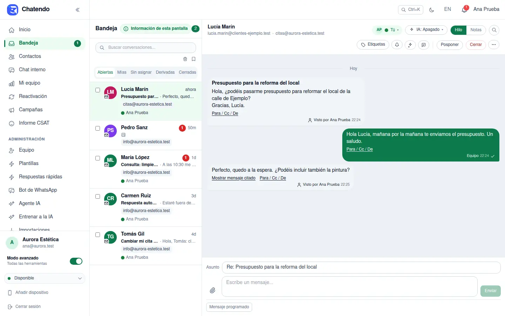The height and width of the screenshot is (316, 505).
Task: Click the sparkle AI icon beside Posponer
Action: [x=410, y=45]
